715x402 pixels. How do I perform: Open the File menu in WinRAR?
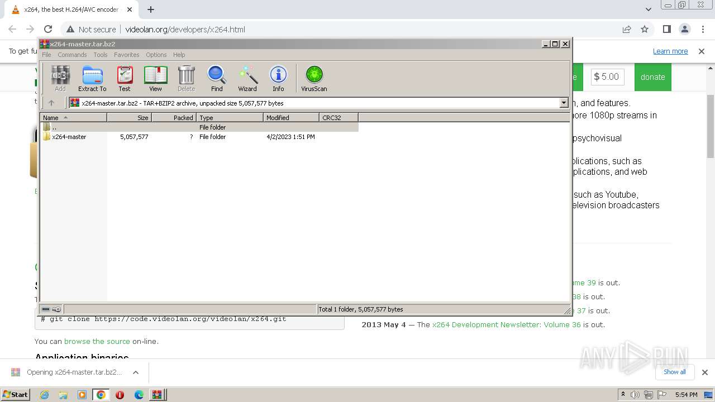(x=46, y=55)
